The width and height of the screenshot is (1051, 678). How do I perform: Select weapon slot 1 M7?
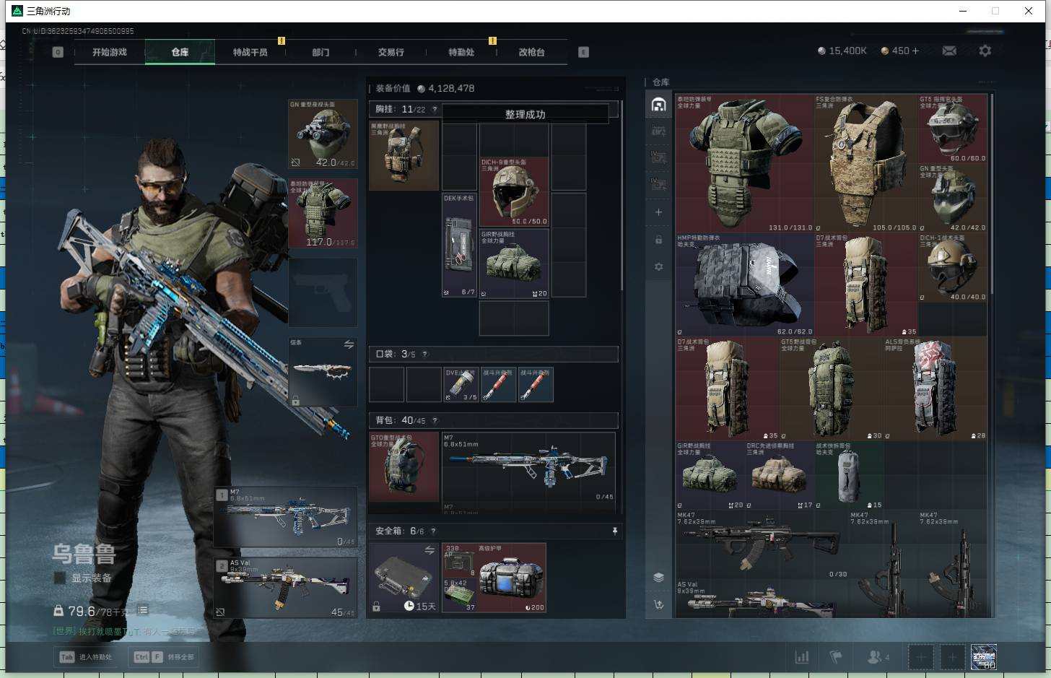pyautogui.click(x=285, y=516)
